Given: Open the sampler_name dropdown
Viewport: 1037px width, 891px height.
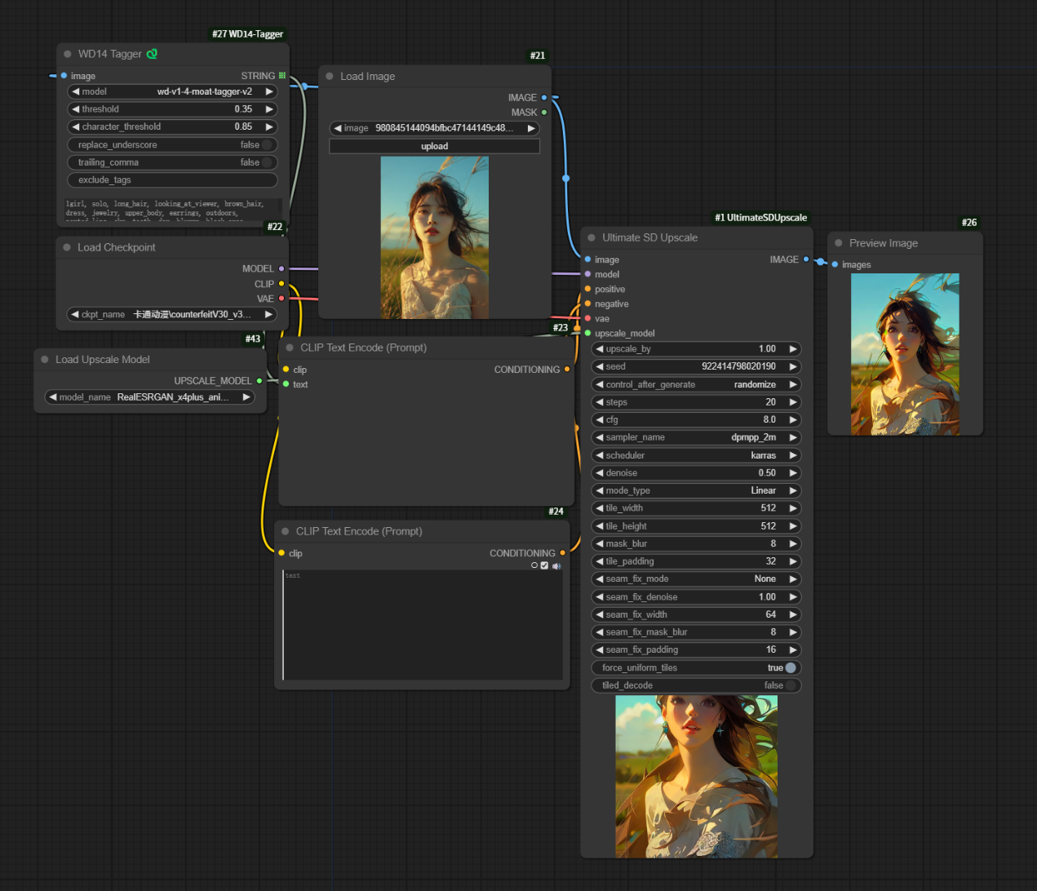Looking at the screenshot, I should (696, 438).
